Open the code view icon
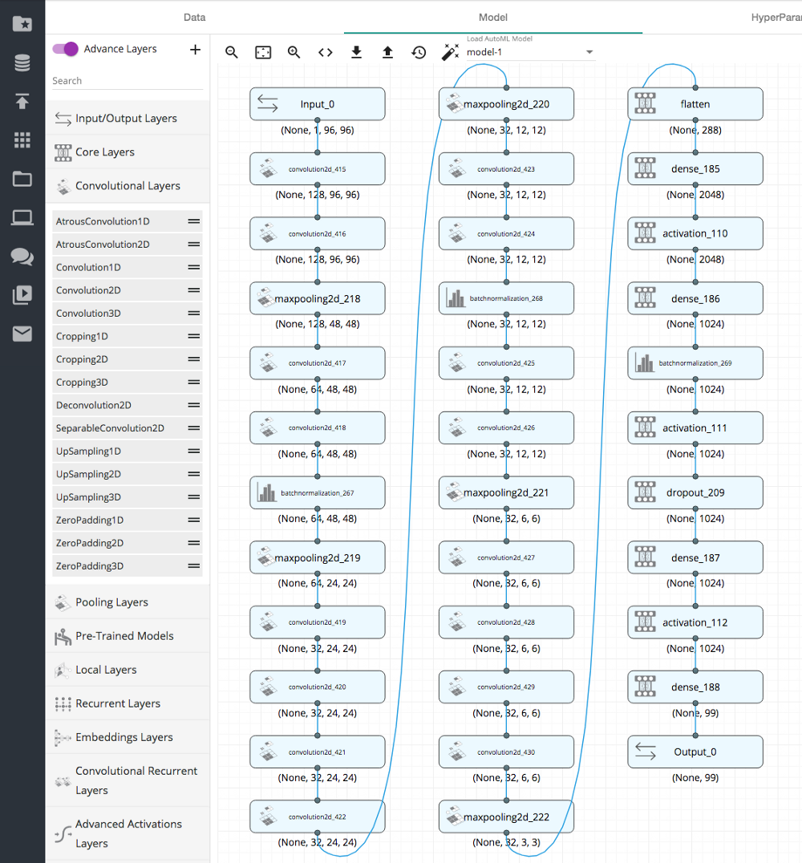 coord(325,52)
